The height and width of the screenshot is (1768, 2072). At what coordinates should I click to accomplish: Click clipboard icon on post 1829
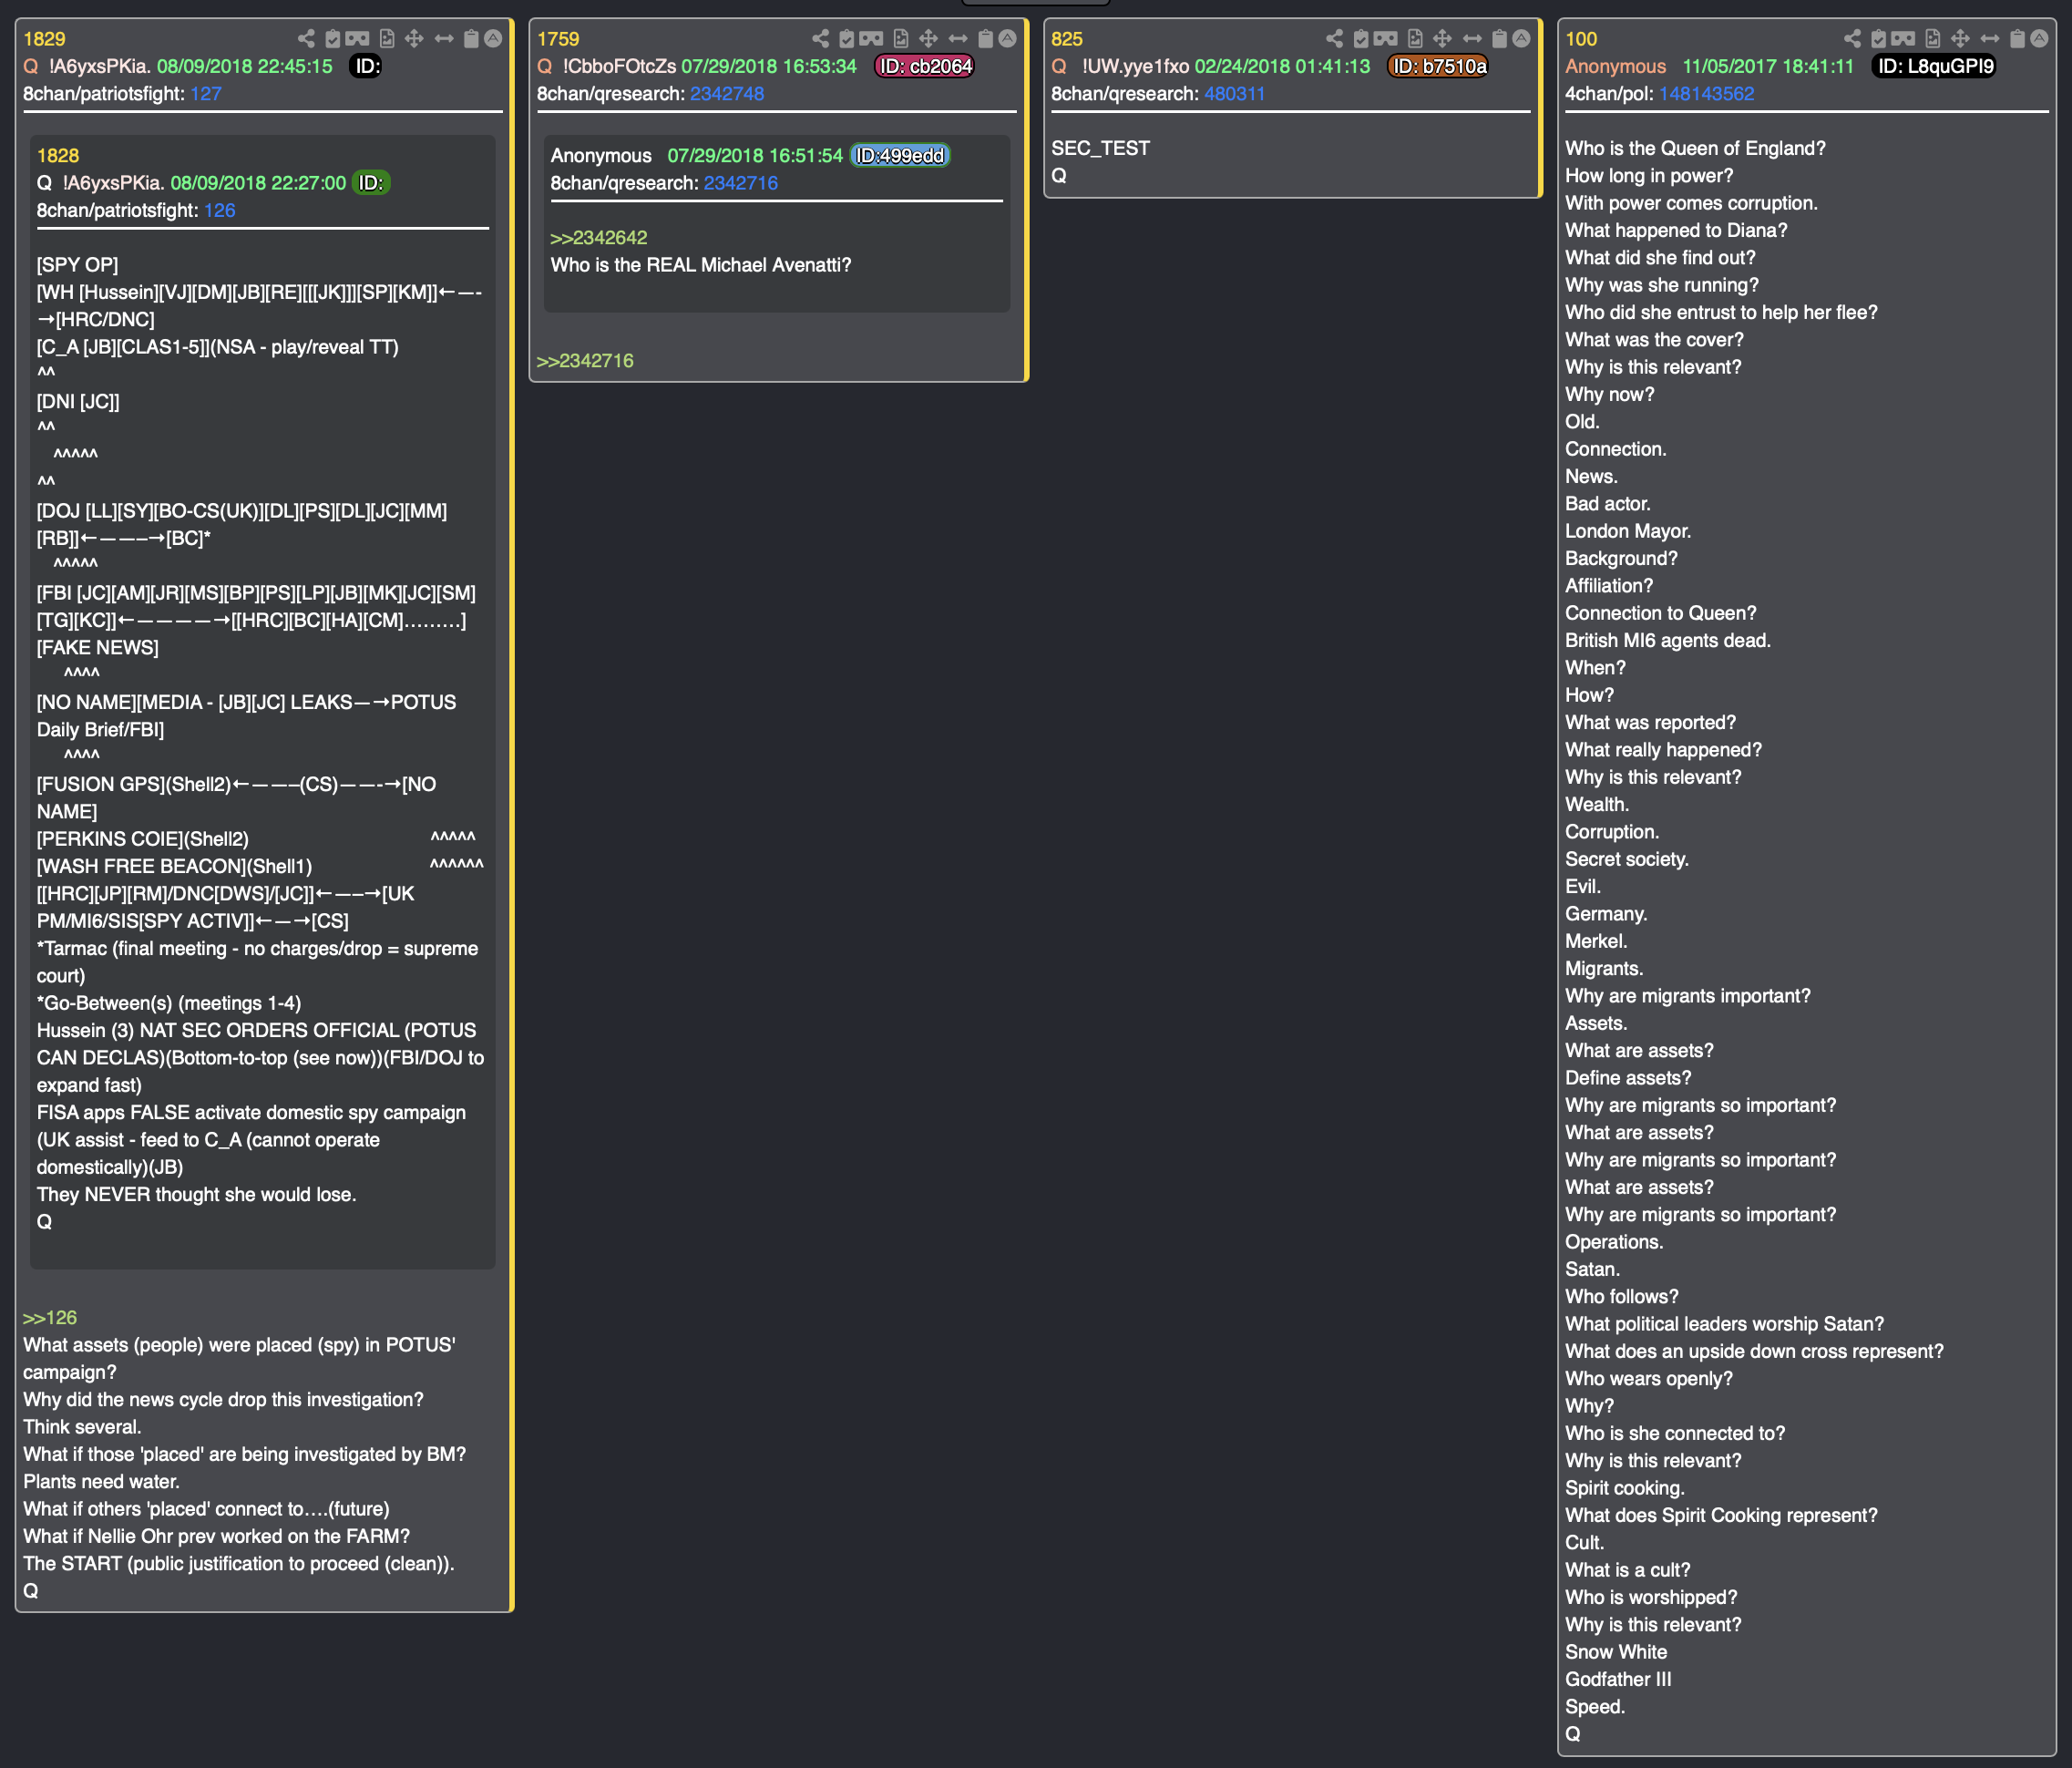(x=471, y=39)
